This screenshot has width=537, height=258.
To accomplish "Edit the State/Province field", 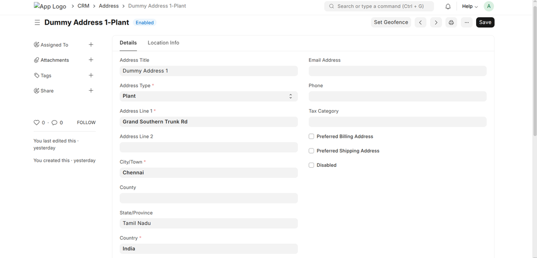I will pos(209,223).
